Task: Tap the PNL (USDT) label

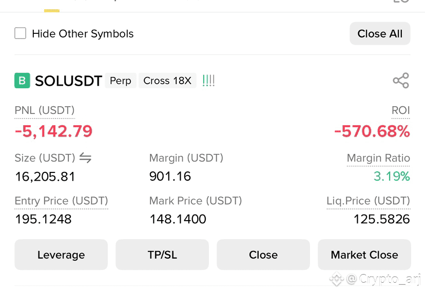Action: [45, 110]
